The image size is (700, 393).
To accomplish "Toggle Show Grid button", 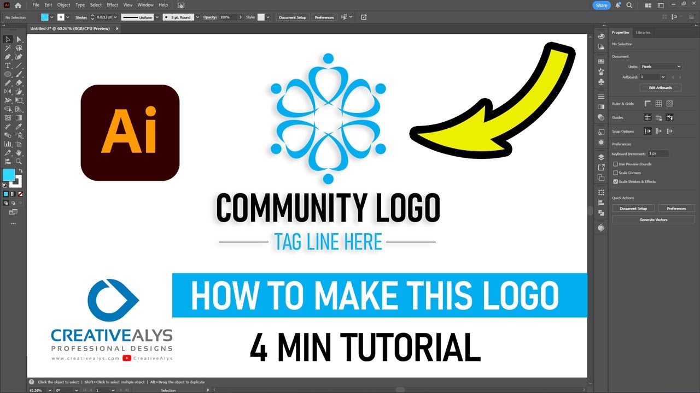I will (x=658, y=104).
